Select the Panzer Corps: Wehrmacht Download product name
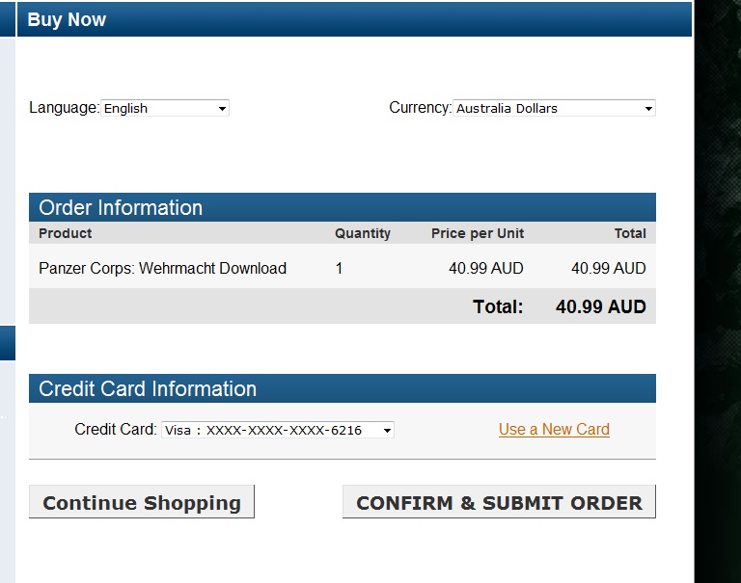This screenshot has height=583, width=741. [162, 268]
